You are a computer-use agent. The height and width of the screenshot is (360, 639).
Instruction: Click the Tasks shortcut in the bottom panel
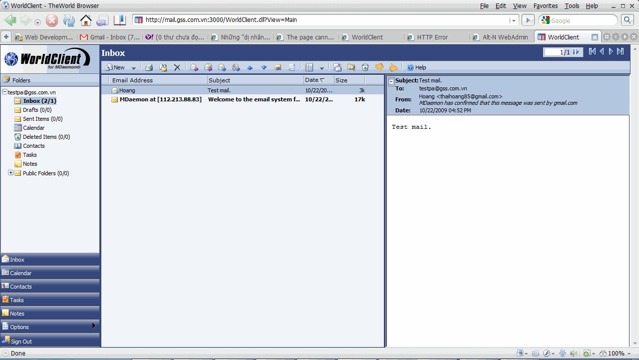click(x=50, y=300)
